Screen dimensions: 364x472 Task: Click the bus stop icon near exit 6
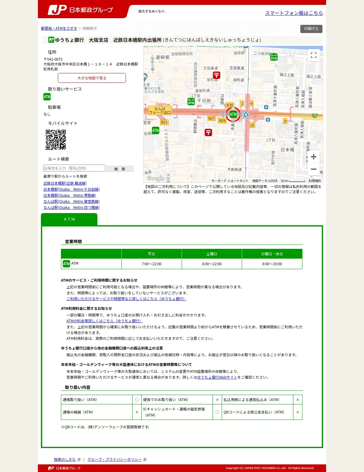tap(266, 107)
